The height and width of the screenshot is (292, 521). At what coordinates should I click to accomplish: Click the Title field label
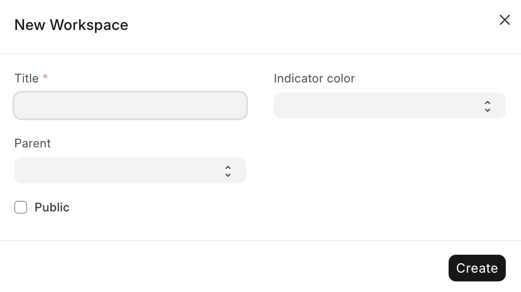26,78
